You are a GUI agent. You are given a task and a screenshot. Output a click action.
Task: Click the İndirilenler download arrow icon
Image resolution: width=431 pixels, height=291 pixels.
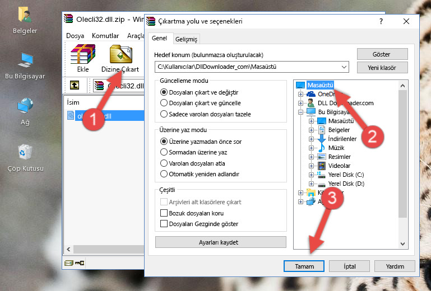tap(321, 139)
